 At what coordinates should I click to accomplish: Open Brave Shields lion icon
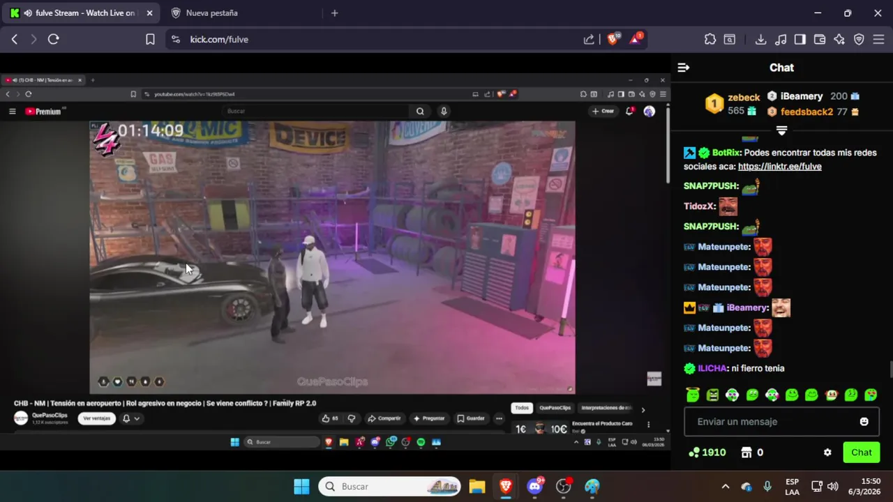tap(613, 39)
